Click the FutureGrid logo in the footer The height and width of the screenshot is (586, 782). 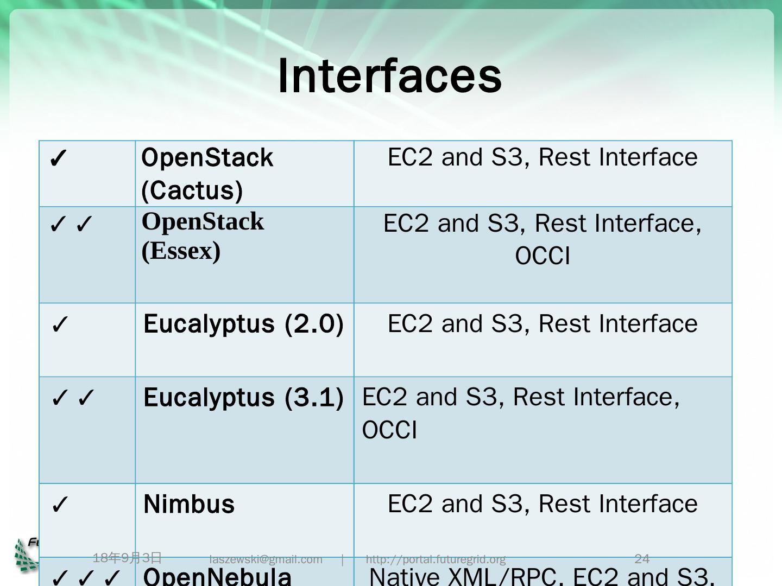pyautogui.click(x=26, y=555)
